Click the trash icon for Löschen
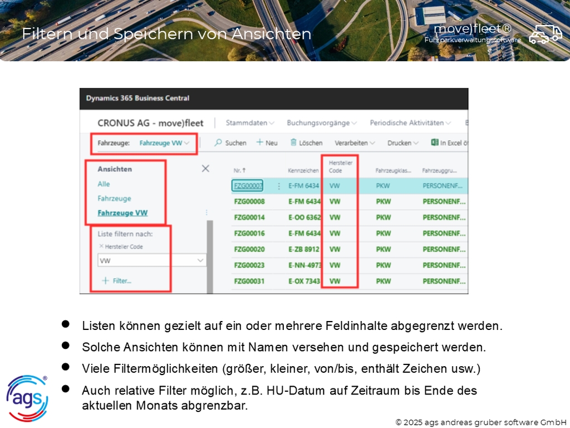Viewport: 570px width, 428px height. coord(293,142)
